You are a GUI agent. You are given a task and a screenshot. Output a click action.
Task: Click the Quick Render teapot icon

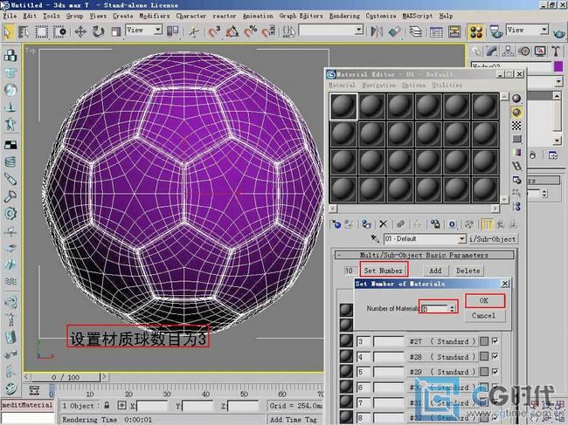click(x=559, y=32)
